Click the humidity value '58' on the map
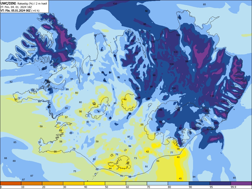 61,142
